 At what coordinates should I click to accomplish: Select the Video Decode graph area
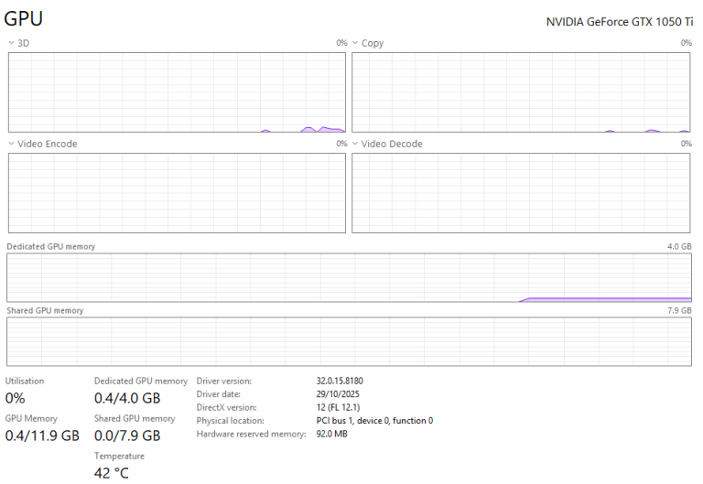point(521,192)
